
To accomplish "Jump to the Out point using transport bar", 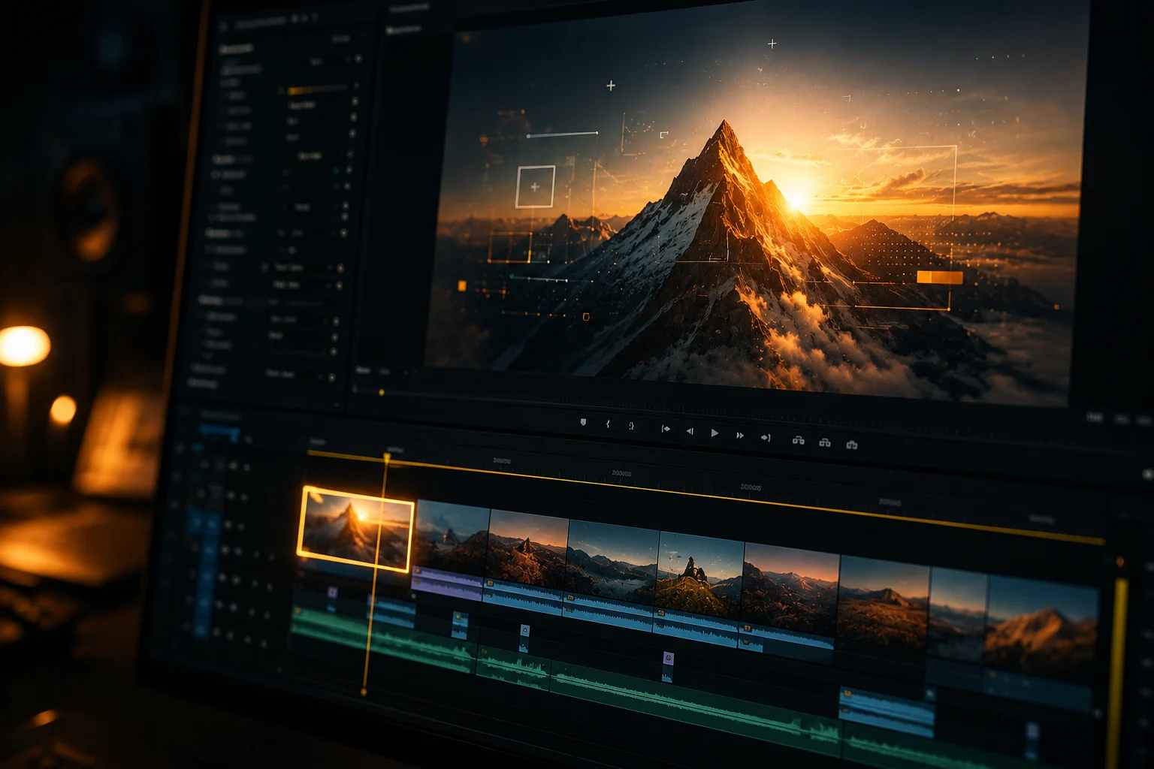I will pyautogui.click(x=766, y=437).
